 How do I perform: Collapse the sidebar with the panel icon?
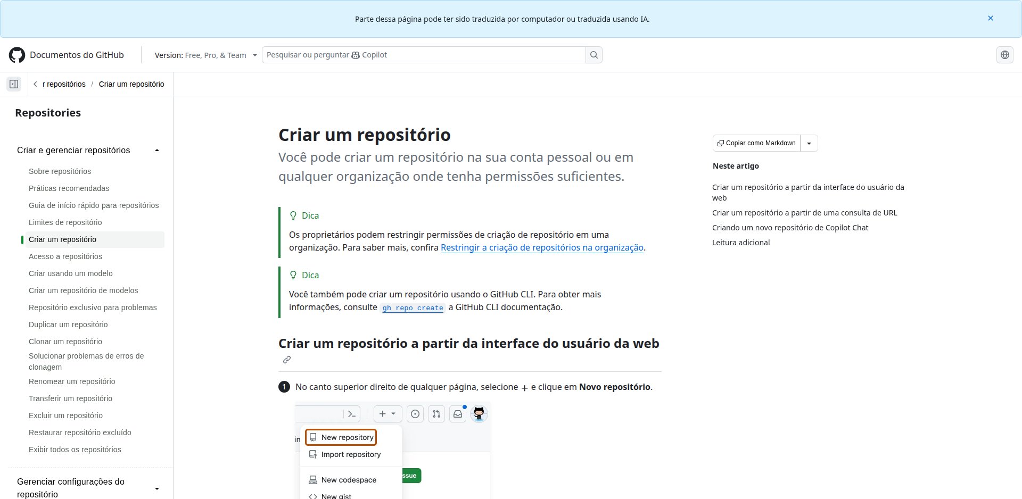point(14,84)
